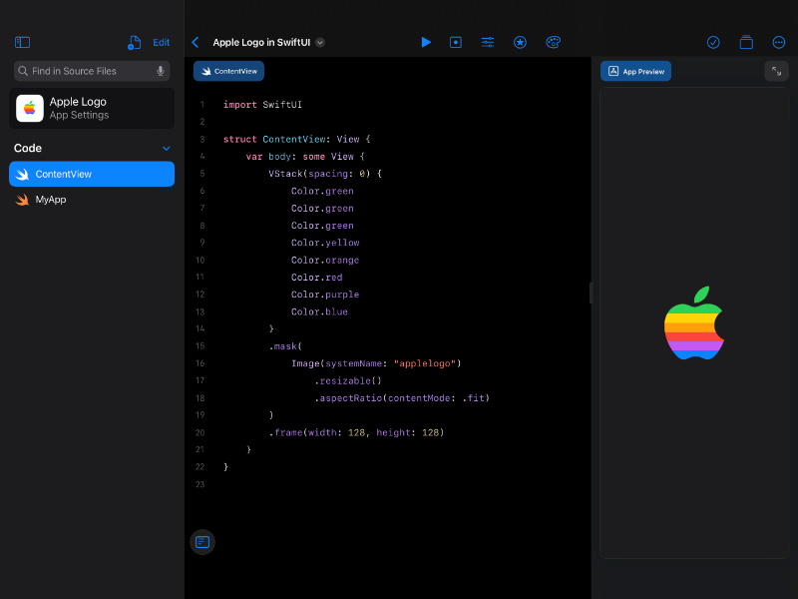Run the app with the play button
Viewport: 798px width, 599px height.
tap(426, 42)
